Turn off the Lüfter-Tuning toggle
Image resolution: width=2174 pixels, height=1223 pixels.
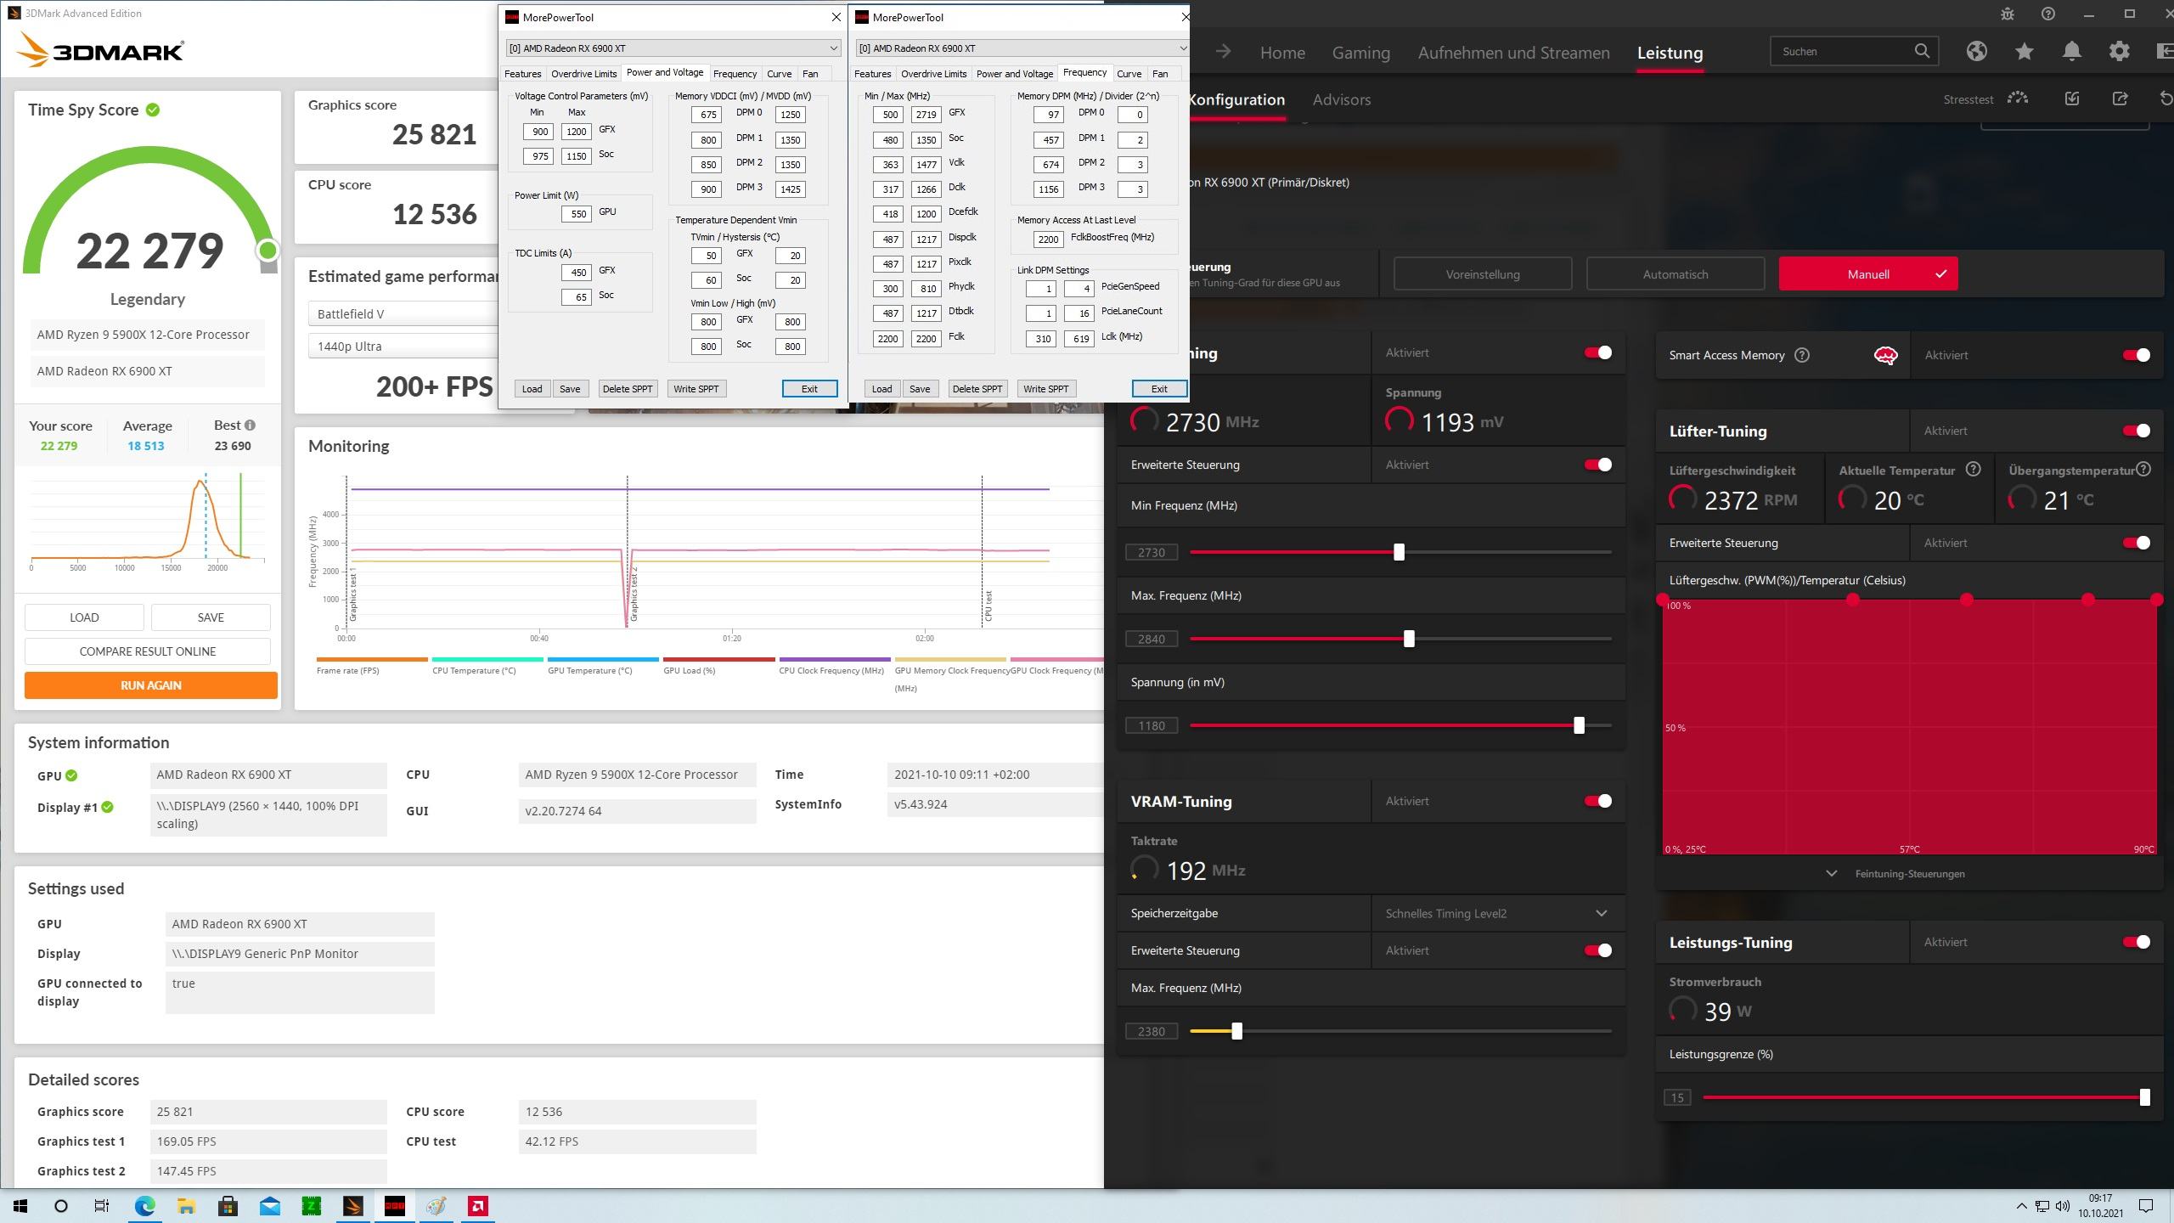tap(2136, 431)
